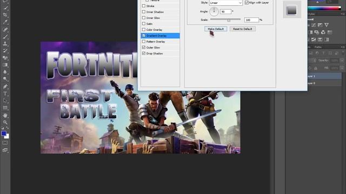Open the gradient Style dropdown (Linear)
This screenshot has height=194, width=346.
[x=226, y=3]
